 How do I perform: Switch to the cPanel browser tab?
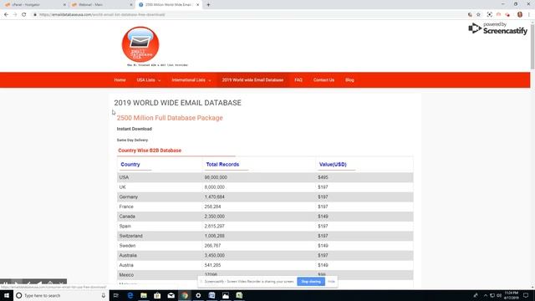tap(34, 5)
